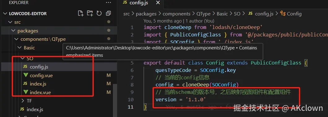Collapse the Basic folder

pos(19,48)
